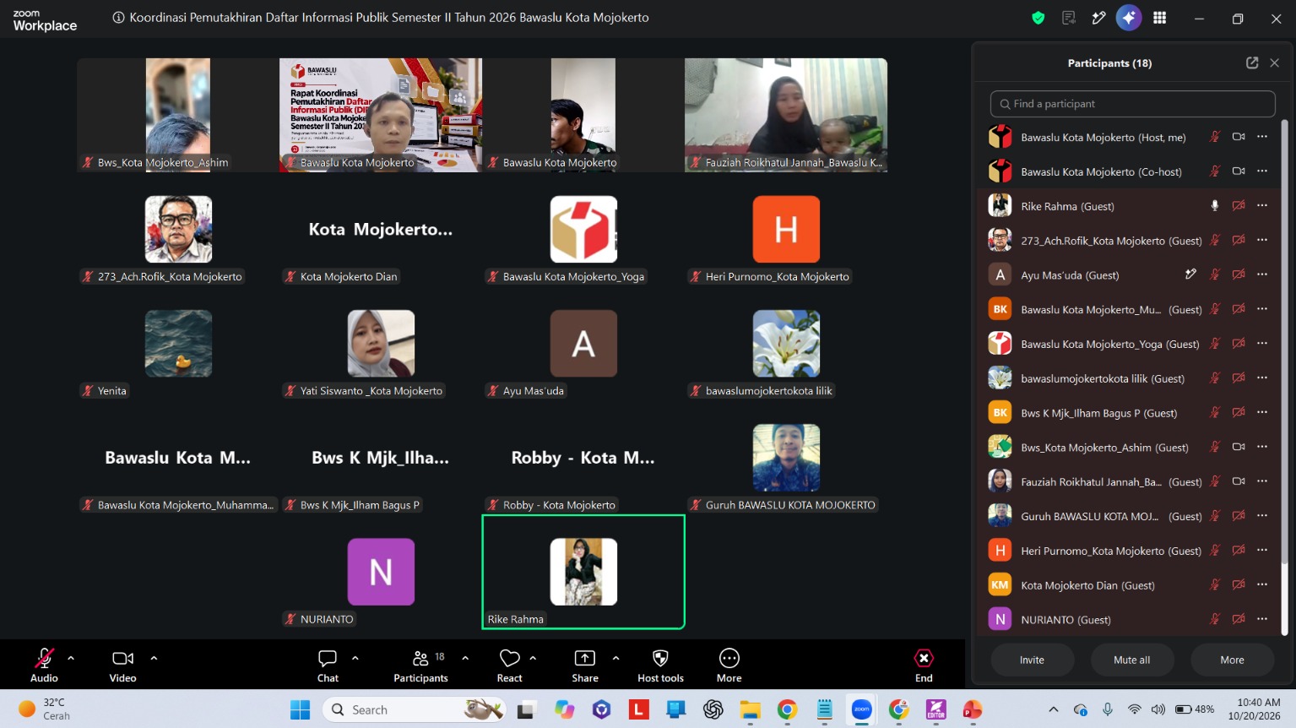Screen dimensions: 1296x728
Task: Expand video settings arrow next to Video
Action: pos(154,658)
